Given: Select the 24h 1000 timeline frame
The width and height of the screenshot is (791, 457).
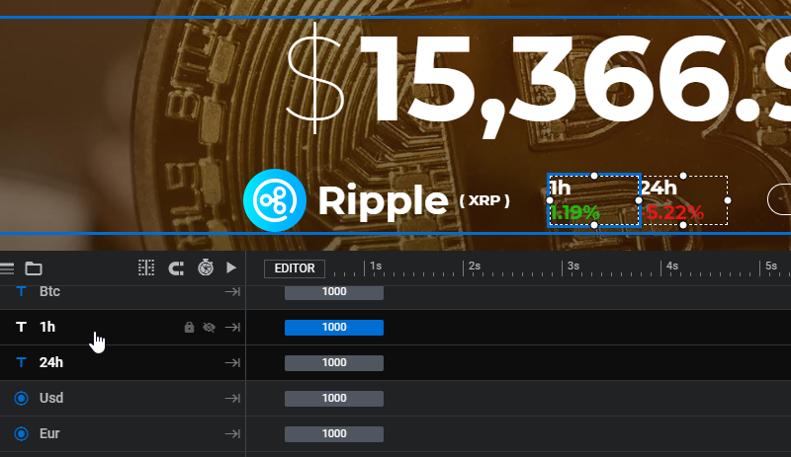Looking at the screenshot, I should coord(334,363).
